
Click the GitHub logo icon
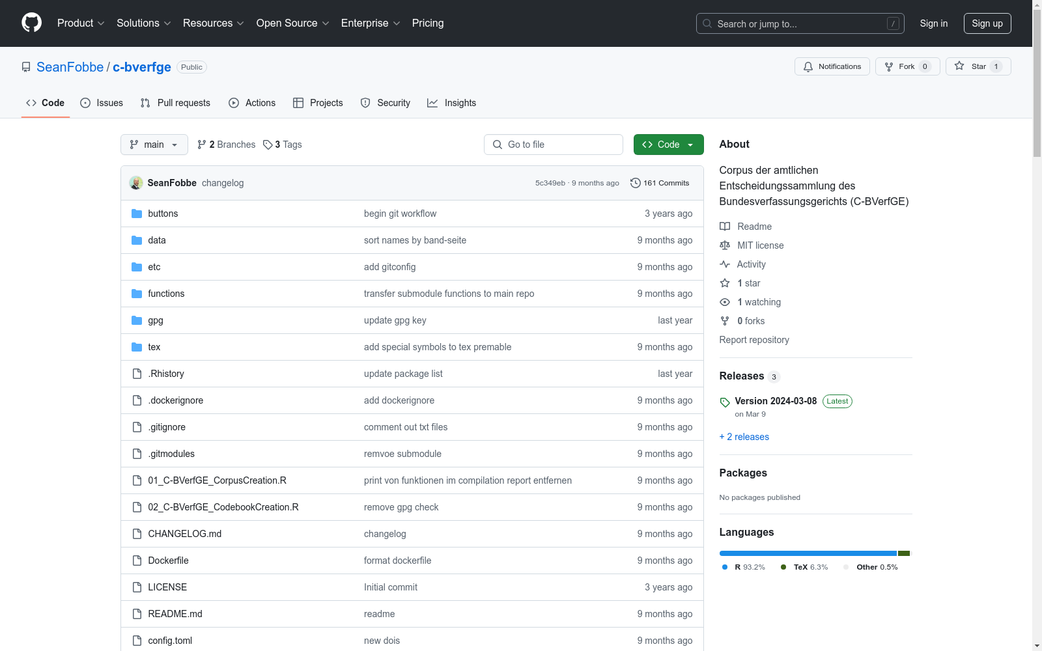click(x=31, y=23)
